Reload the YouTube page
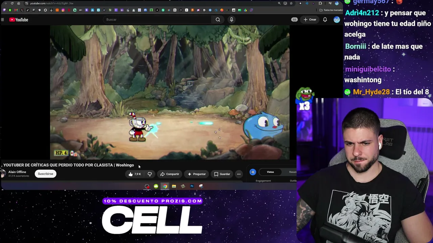This screenshot has width=433, height=243. pos(12,3)
